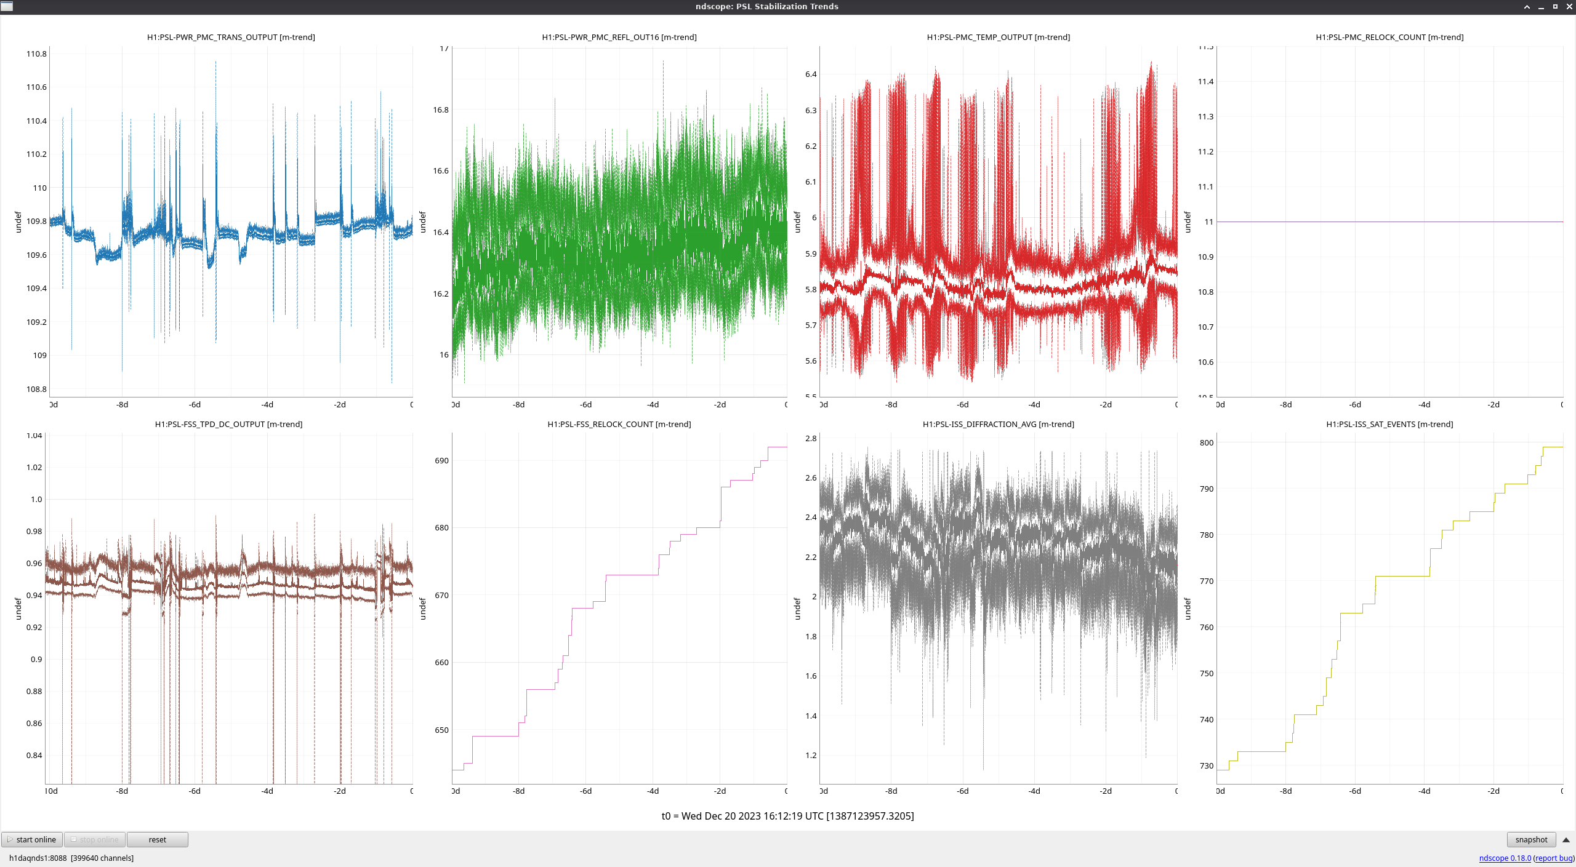Open the report bug link
Viewport: 1576px width, 867px height.
click(1553, 858)
